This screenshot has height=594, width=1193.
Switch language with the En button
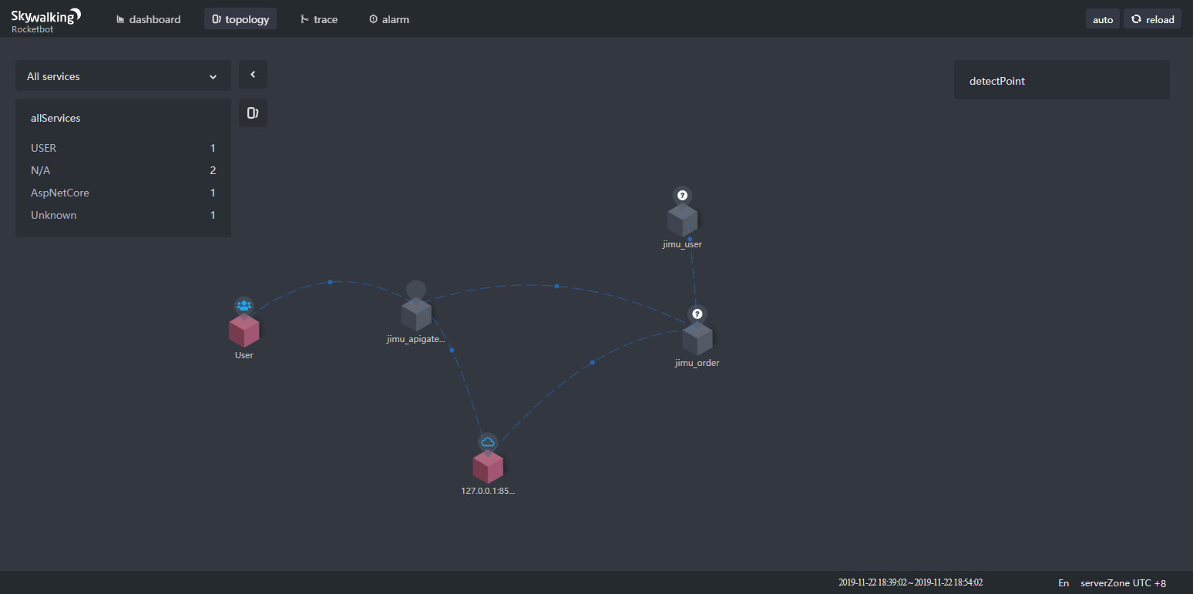click(1064, 583)
